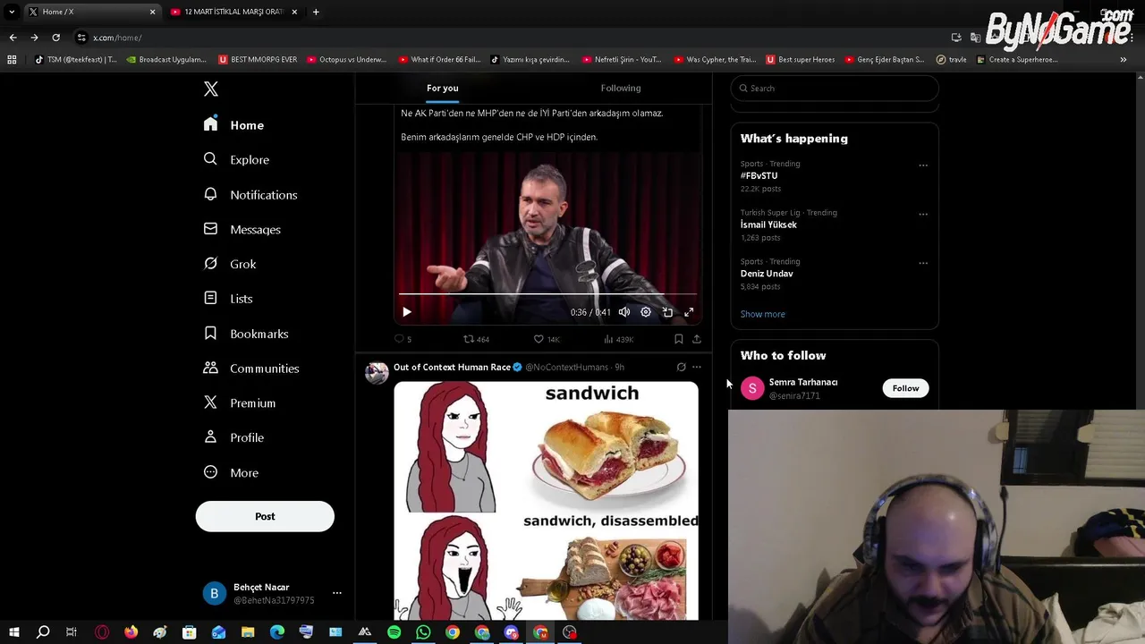This screenshot has height=644, width=1145.
Task: Switch to 12 MART İSTİKLAL MARŞI tab
Action: 234,12
